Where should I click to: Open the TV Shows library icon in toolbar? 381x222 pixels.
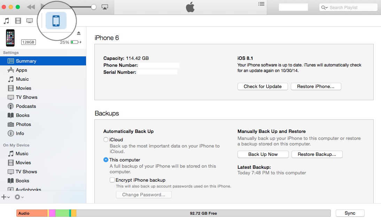click(x=30, y=21)
